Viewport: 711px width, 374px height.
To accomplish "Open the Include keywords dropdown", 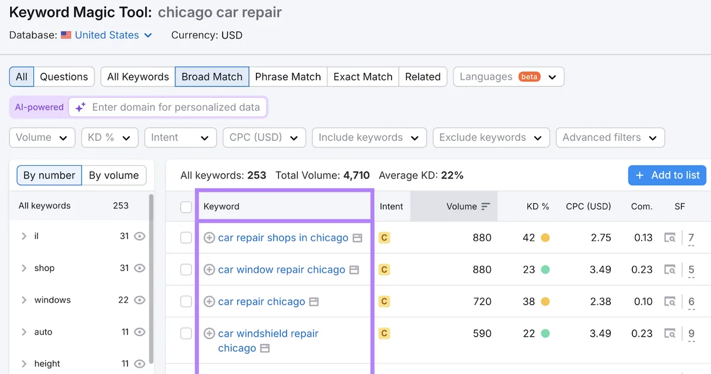I will pyautogui.click(x=369, y=137).
